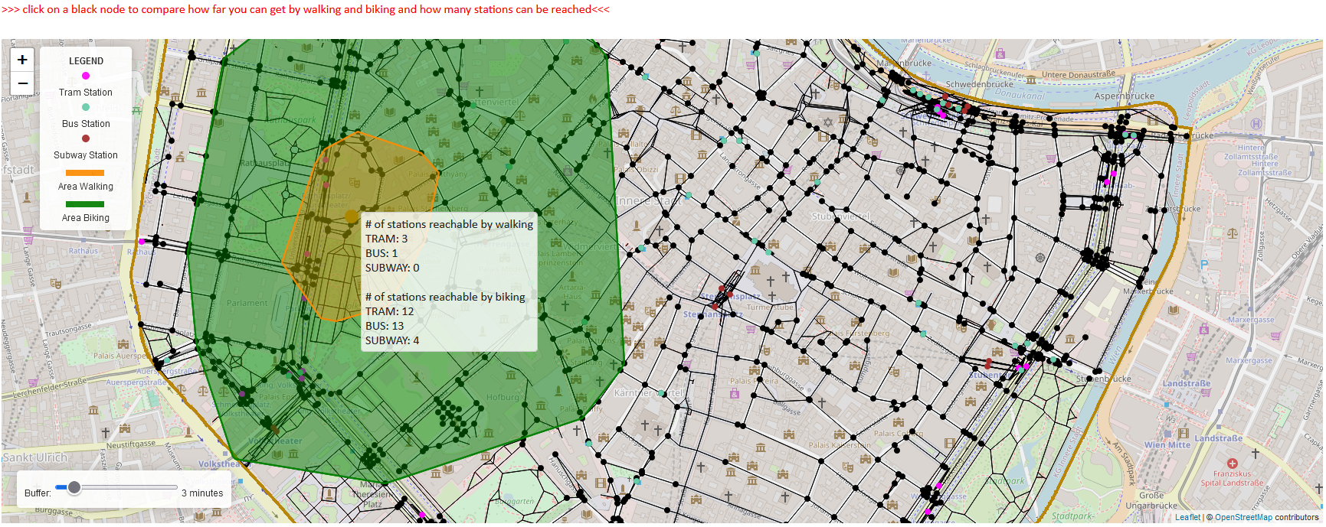Zoom in on the map
Screen dimensions: 1326x527
point(22,60)
